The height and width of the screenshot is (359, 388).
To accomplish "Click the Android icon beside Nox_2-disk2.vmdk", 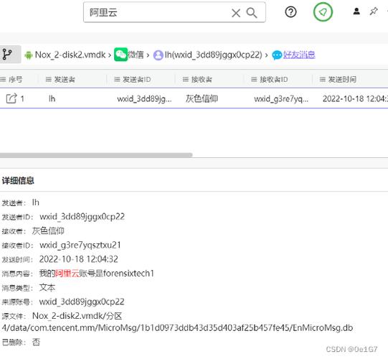I will 29,55.
